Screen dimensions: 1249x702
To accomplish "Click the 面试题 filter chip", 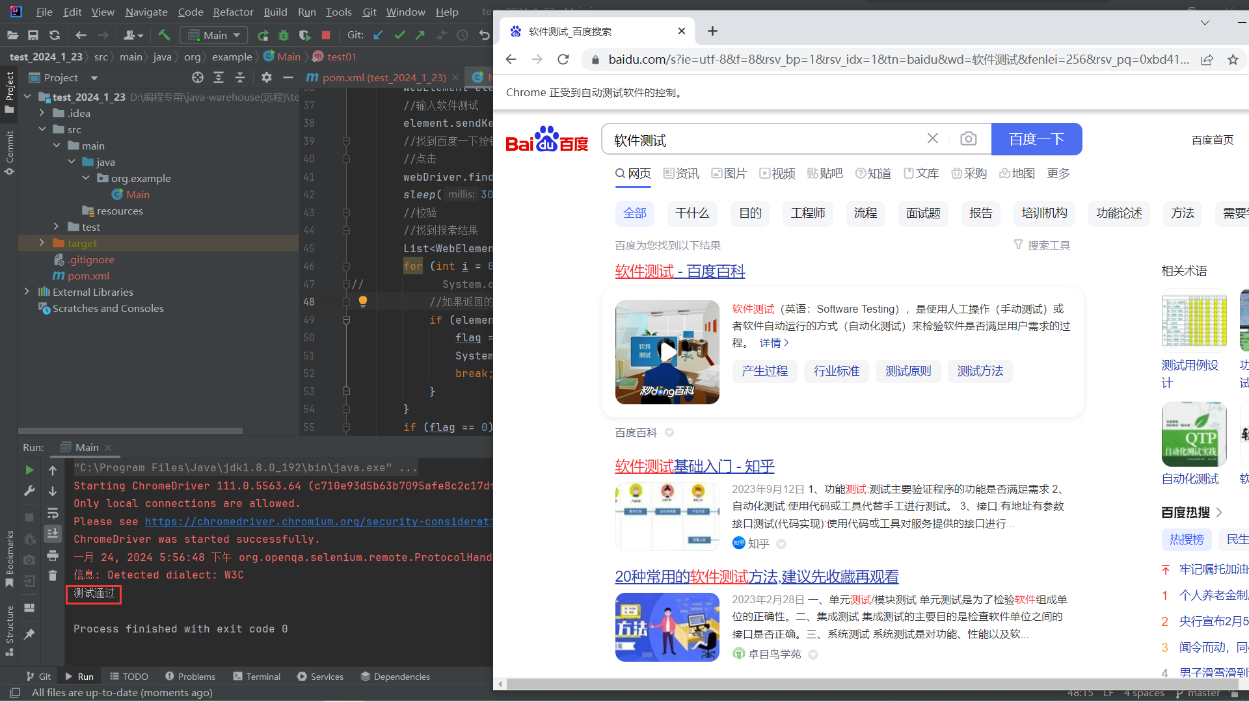I will point(923,213).
